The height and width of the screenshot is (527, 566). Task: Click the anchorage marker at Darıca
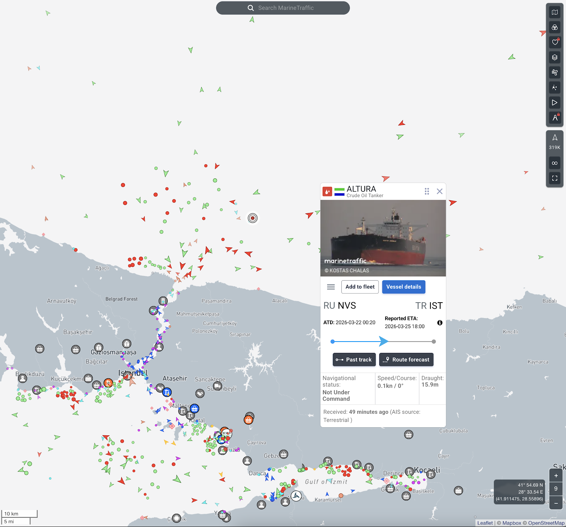point(247,461)
